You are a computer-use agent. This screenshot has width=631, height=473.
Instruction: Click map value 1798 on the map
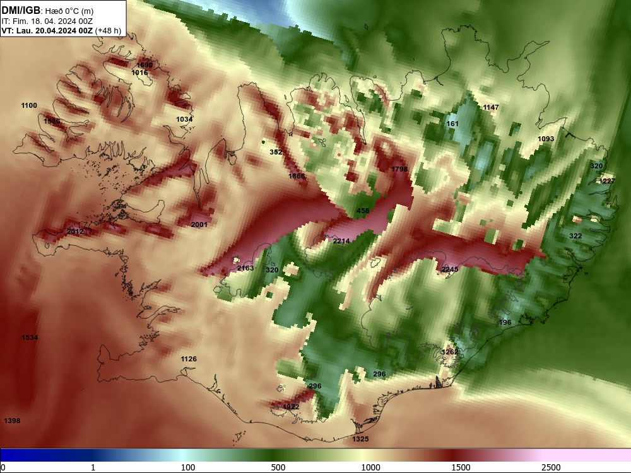click(x=399, y=169)
